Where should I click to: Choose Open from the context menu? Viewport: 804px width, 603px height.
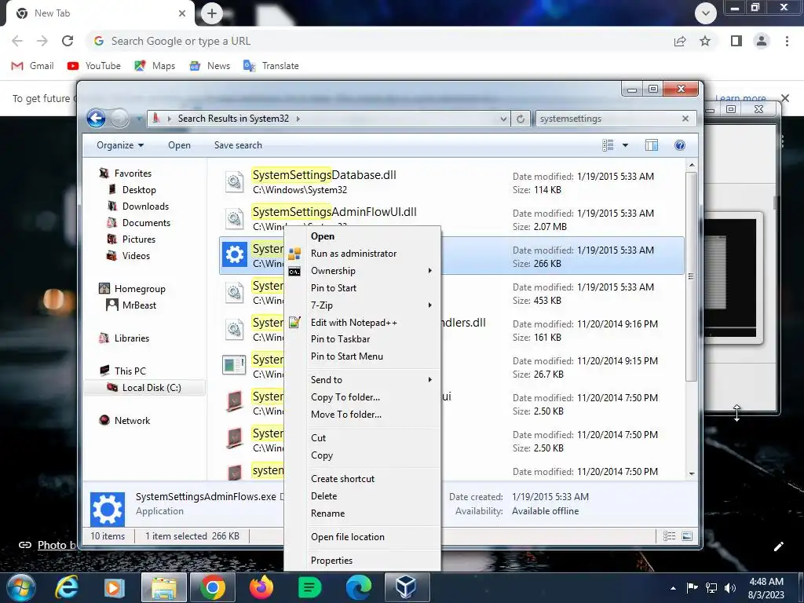coord(362,236)
